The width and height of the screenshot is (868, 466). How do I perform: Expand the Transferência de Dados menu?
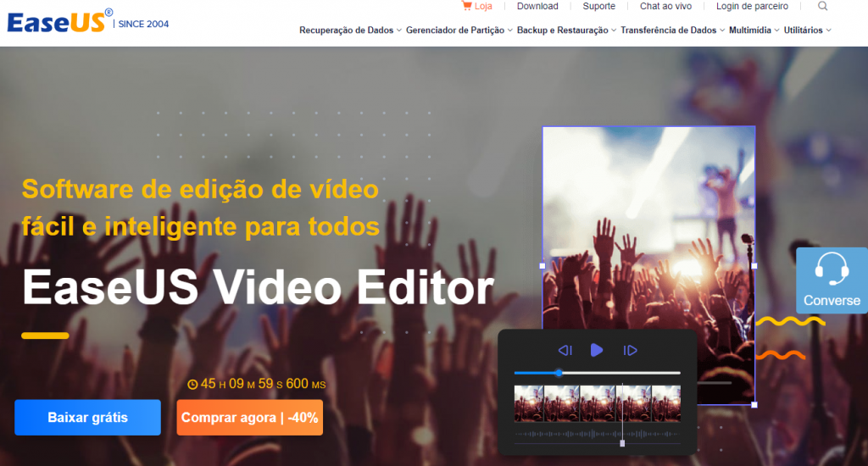point(672,30)
